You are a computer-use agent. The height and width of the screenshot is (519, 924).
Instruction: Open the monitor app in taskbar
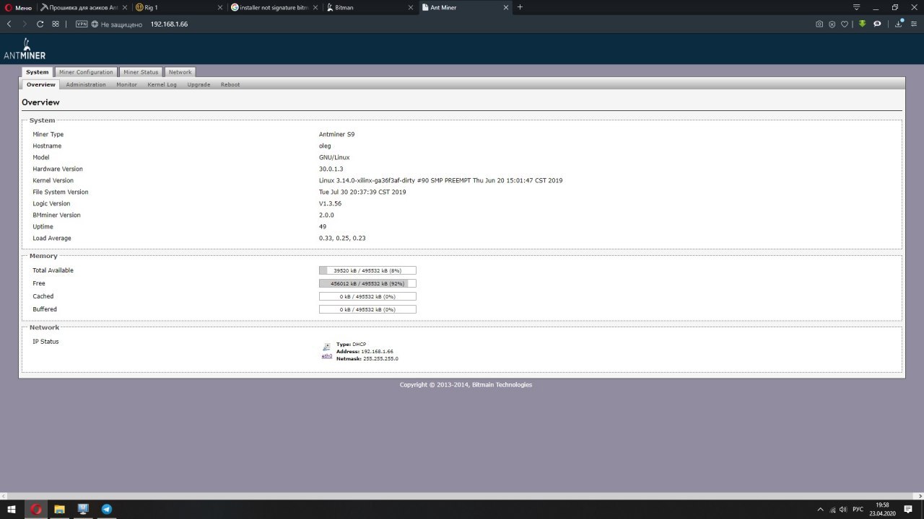point(83,509)
